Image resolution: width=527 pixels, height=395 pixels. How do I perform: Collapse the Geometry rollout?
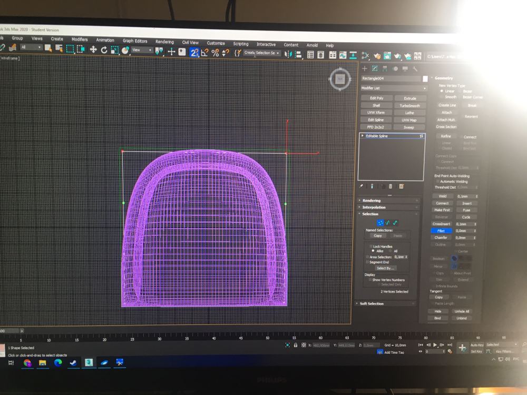pos(444,78)
